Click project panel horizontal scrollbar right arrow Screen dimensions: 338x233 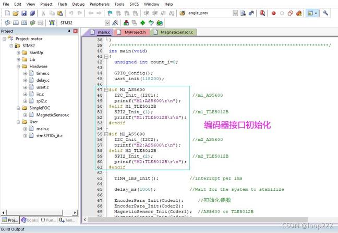[75, 213]
